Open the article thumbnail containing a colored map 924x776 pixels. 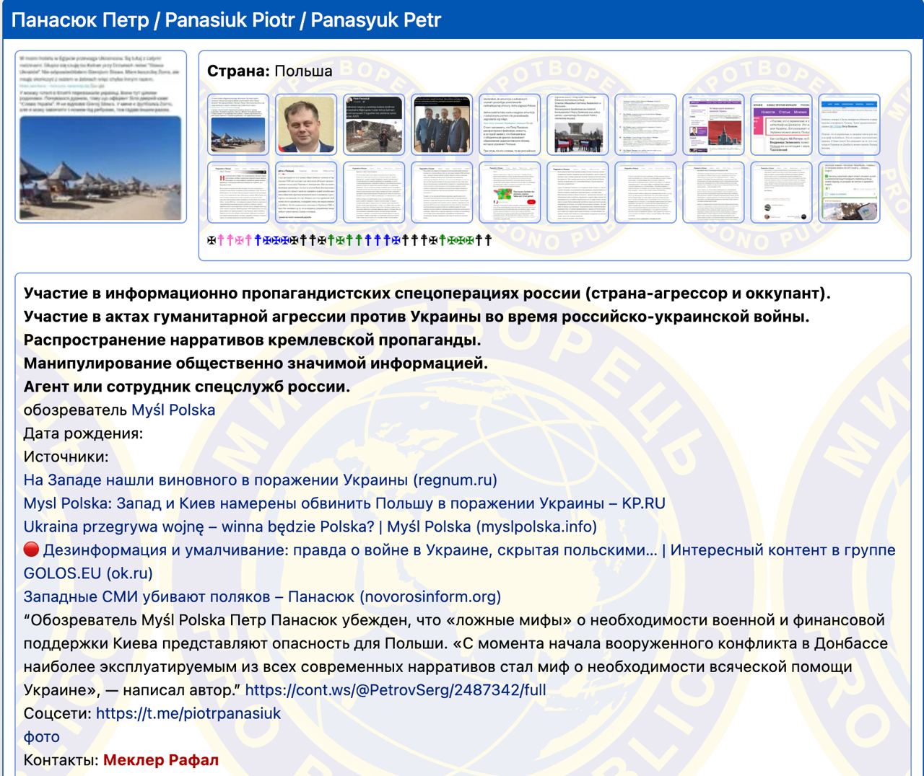510,192
